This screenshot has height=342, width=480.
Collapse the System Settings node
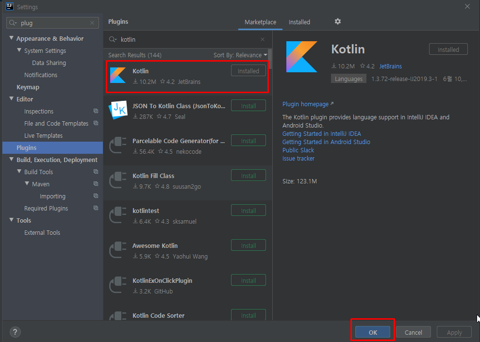coord(19,50)
